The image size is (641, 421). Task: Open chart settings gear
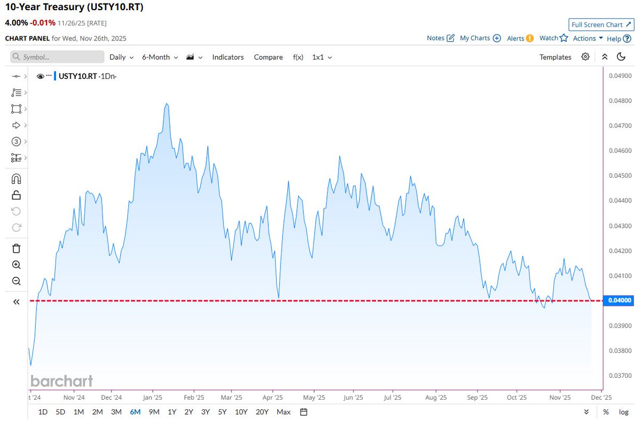click(x=585, y=57)
